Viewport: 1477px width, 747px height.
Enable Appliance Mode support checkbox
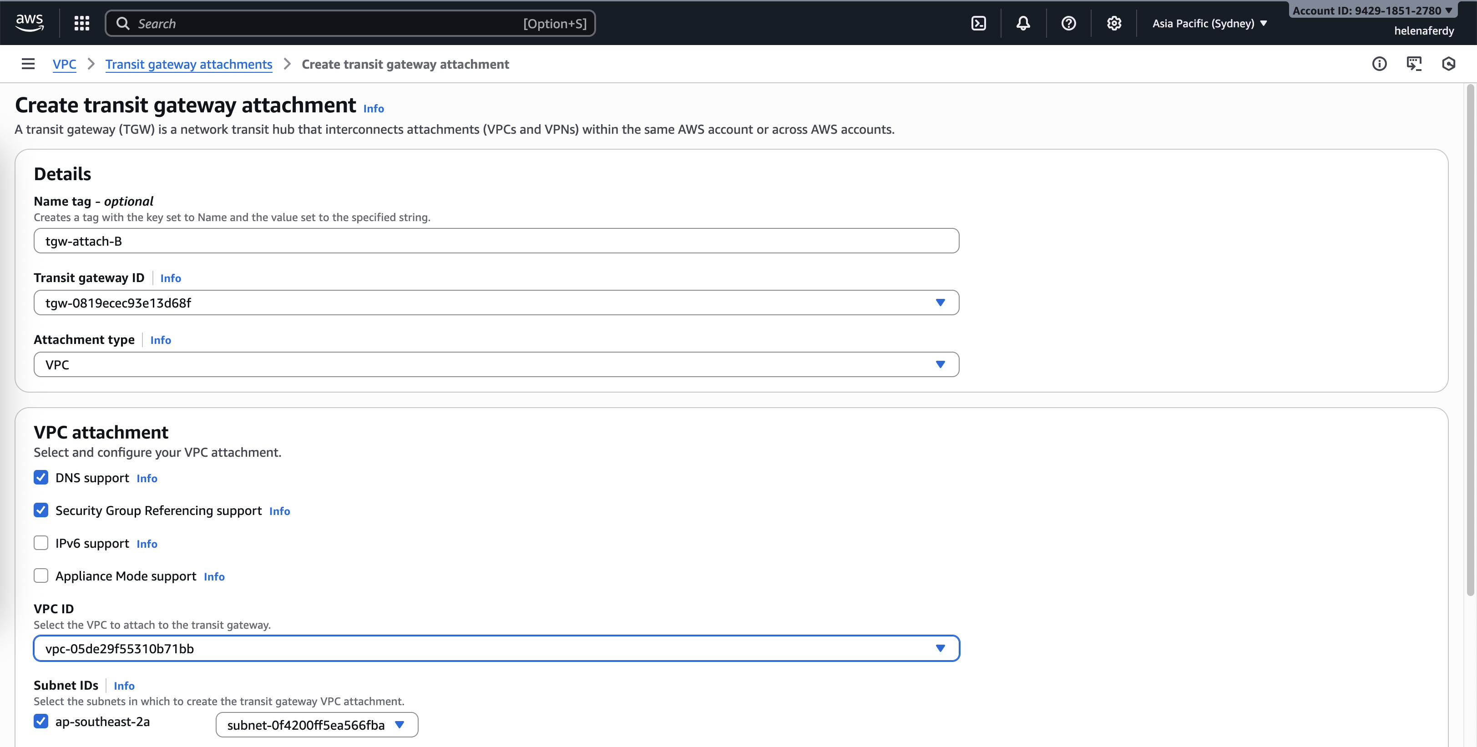pos(40,575)
